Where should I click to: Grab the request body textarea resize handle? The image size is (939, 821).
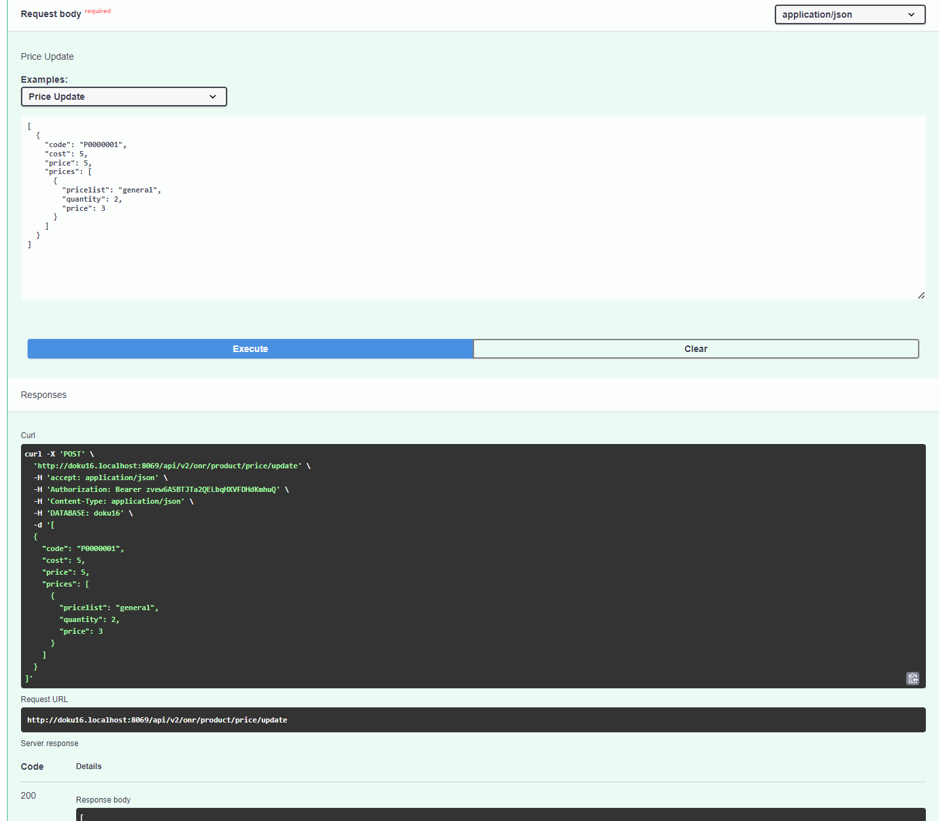click(921, 296)
